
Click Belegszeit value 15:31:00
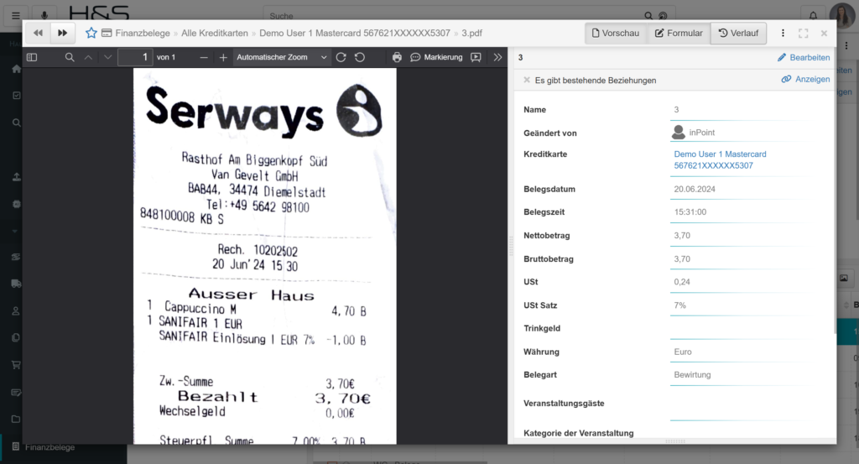pyautogui.click(x=690, y=212)
